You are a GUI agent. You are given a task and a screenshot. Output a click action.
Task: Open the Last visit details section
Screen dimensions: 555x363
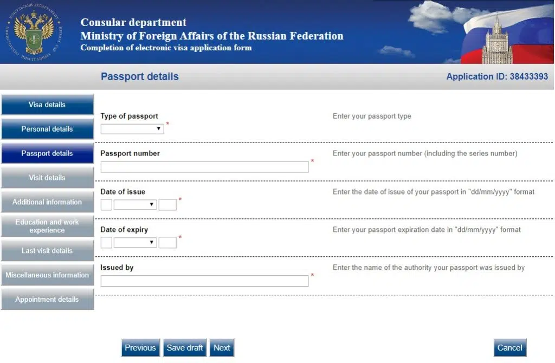point(48,250)
